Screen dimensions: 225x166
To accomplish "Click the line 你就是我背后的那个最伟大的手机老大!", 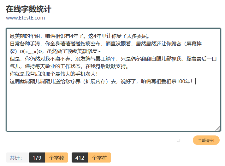I will 54,74.
